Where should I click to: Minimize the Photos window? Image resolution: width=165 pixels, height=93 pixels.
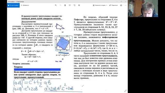[x=117, y=2]
